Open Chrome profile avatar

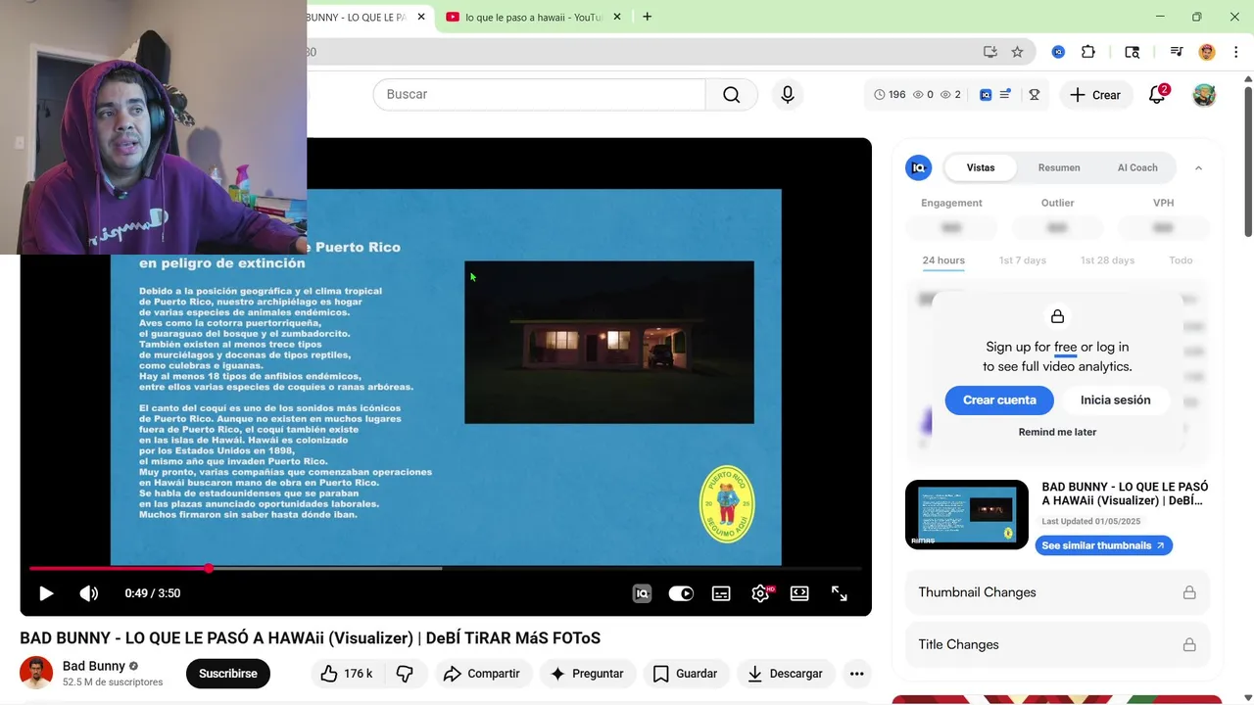point(1207,52)
